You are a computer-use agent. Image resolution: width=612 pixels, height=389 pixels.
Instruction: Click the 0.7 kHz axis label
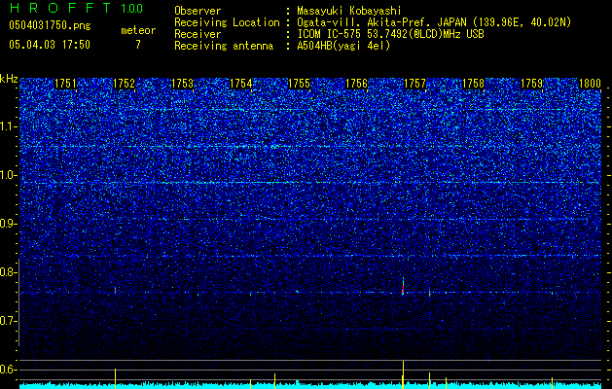(x=9, y=321)
